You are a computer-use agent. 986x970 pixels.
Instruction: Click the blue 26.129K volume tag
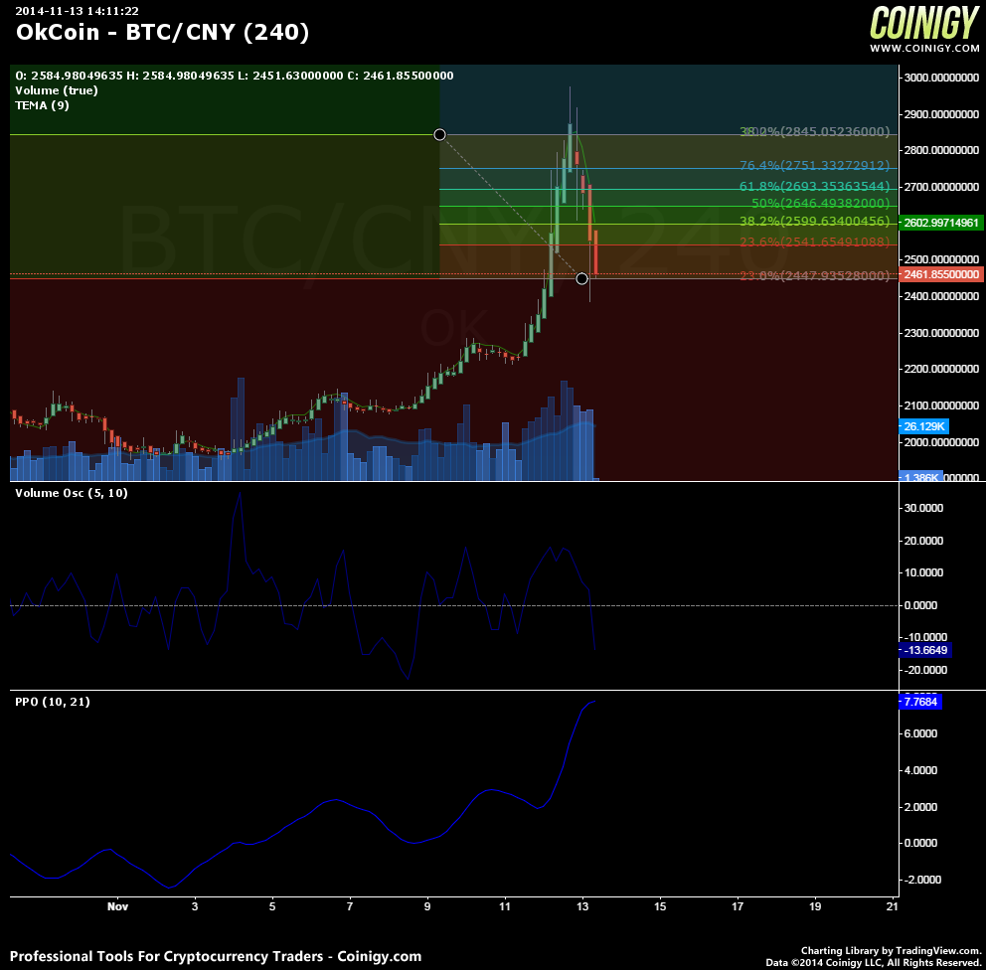point(923,426)
